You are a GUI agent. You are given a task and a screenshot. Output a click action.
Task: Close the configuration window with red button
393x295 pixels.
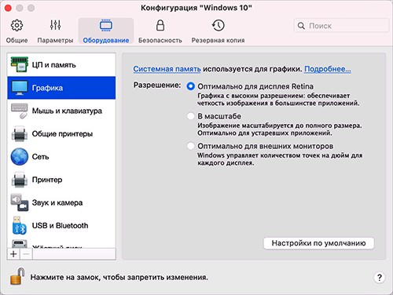click(8, 8)
